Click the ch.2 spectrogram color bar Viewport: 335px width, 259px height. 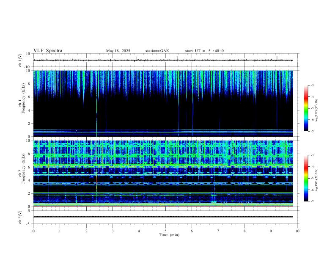pyautogui.click(x=306, y=178)
